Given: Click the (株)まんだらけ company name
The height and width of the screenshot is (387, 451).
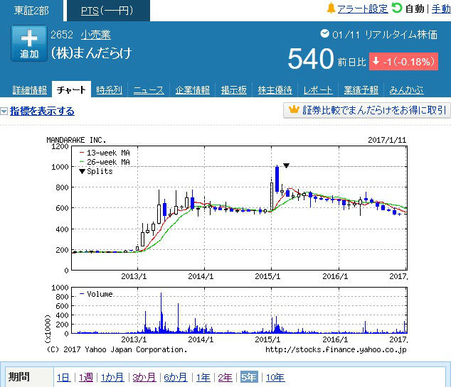Looking at the screenshot, I should (x=91, y=53).
